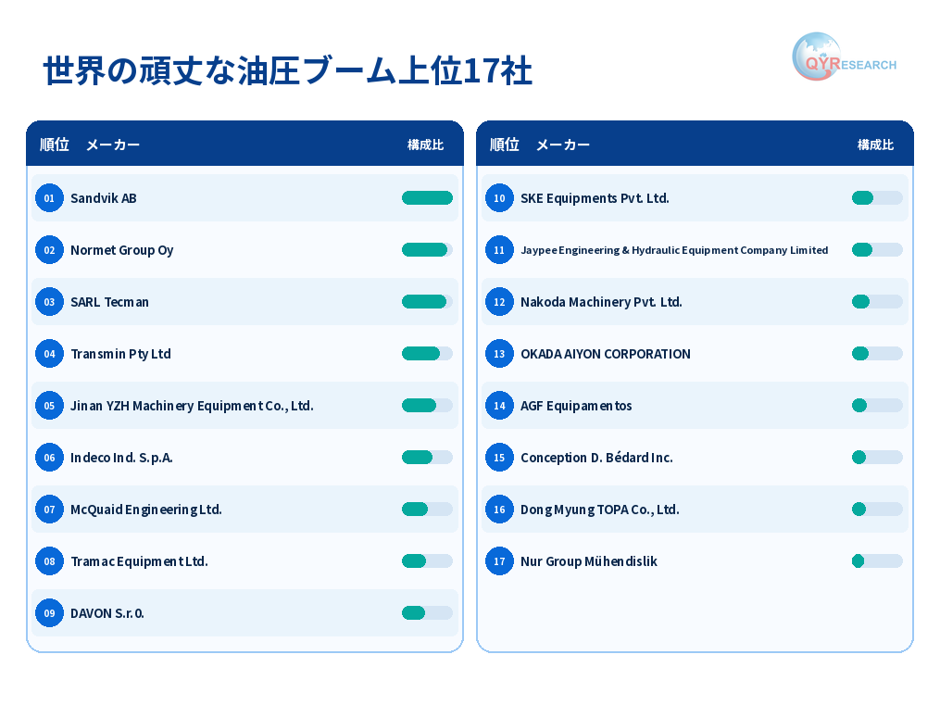
Task: Click the OKADA AIYON CORPORATION share bar
Action: coord(877,354)
